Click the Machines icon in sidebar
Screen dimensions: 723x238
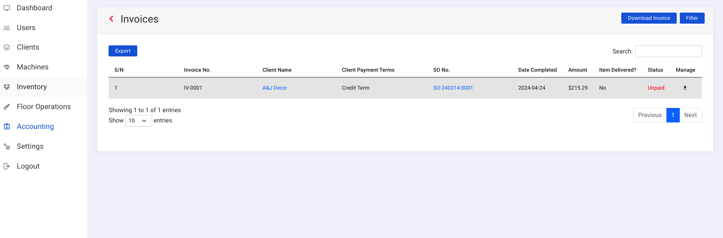tap(7, 67)
